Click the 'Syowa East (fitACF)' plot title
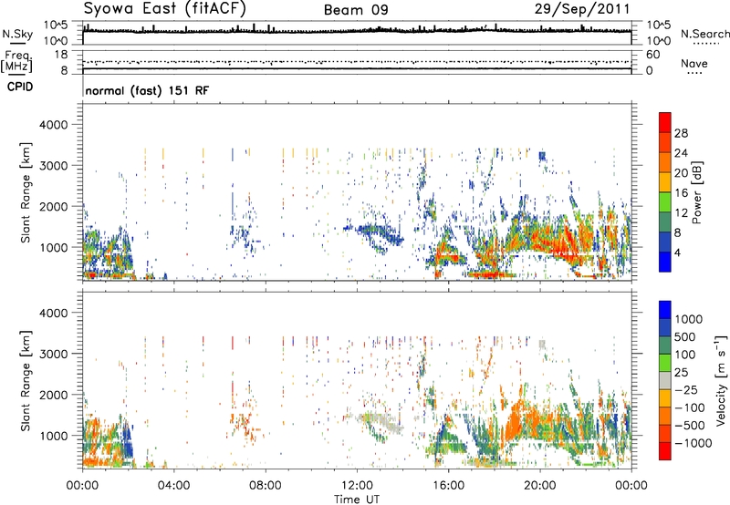This screenshot has height=505, width=730. [164, 9]
